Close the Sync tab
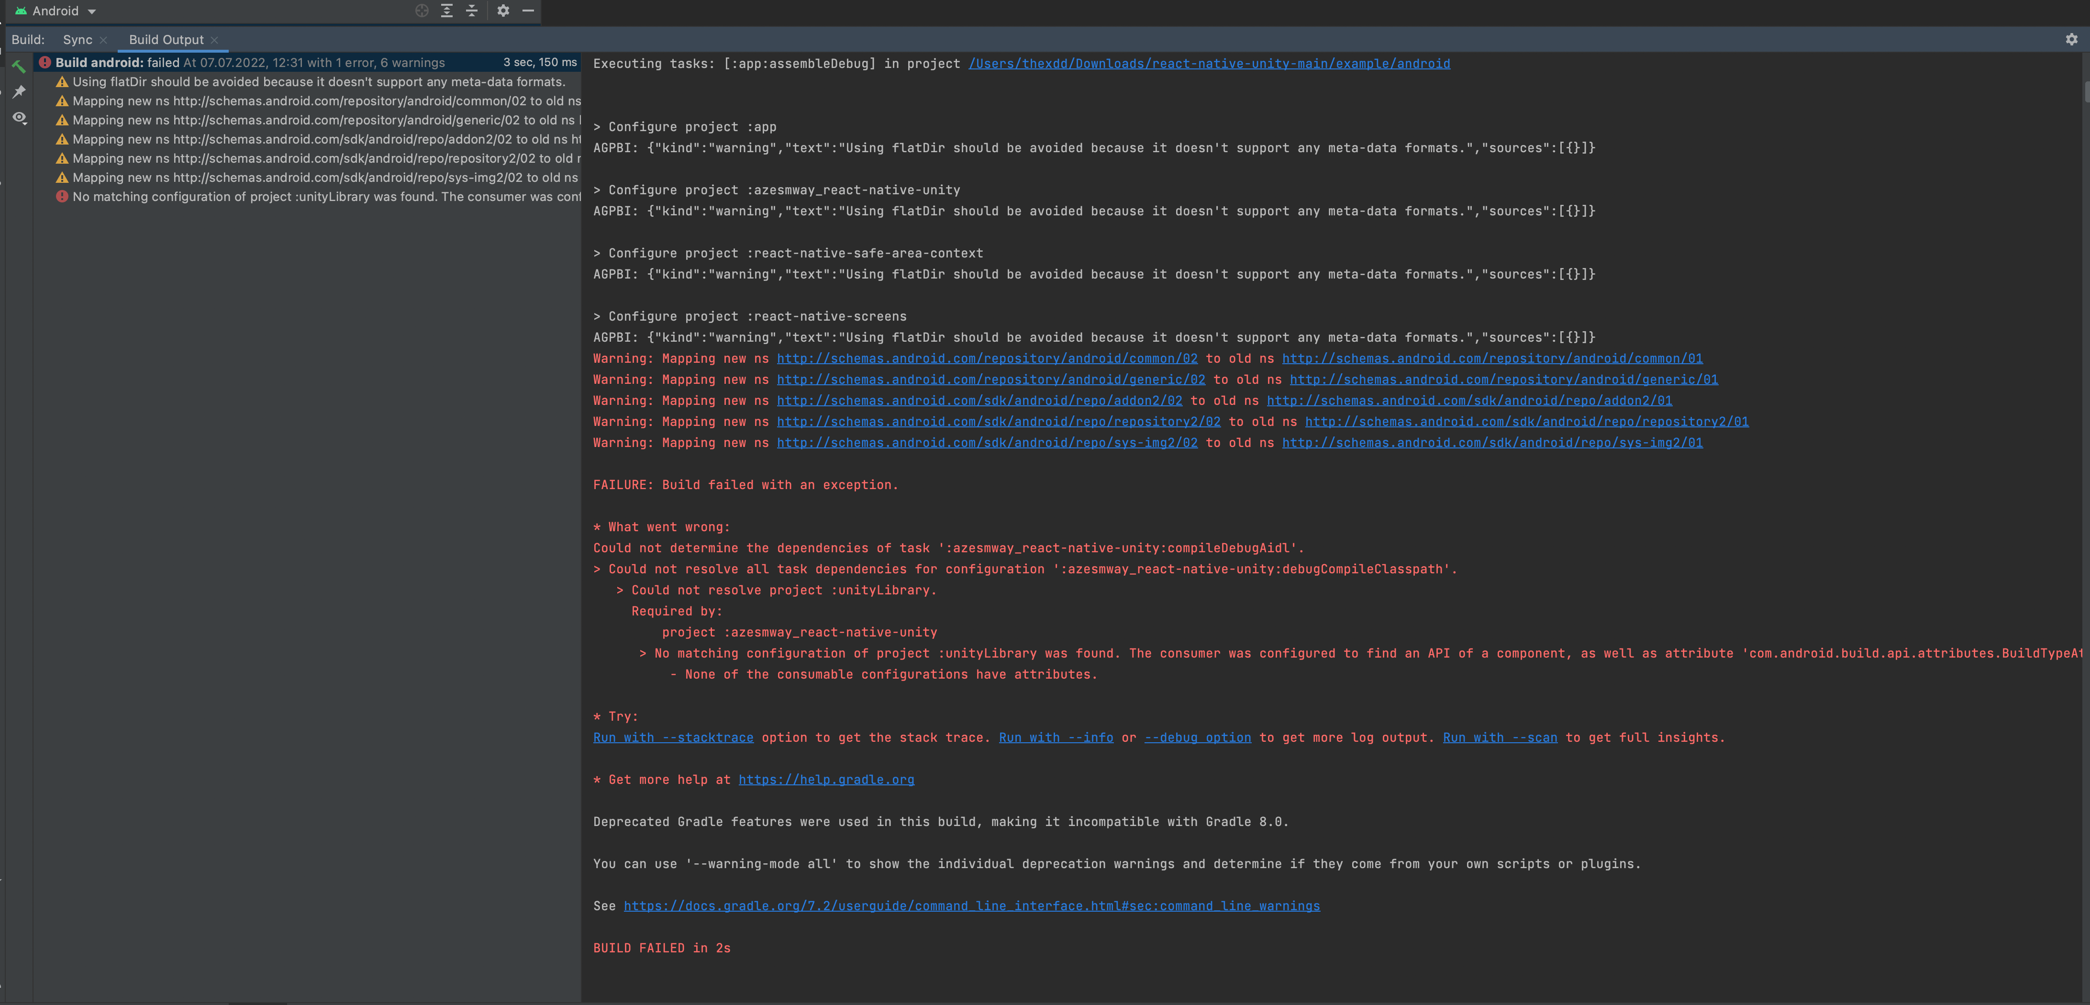The height and width of the screenshot is (1005, 2090). coord(104,40)
